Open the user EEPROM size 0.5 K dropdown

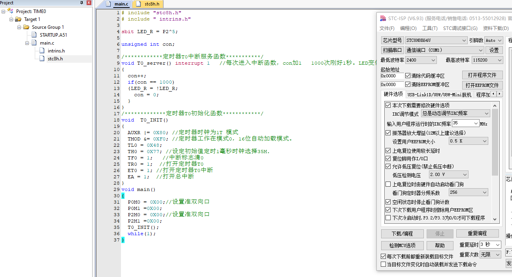[x=468, y=141]
